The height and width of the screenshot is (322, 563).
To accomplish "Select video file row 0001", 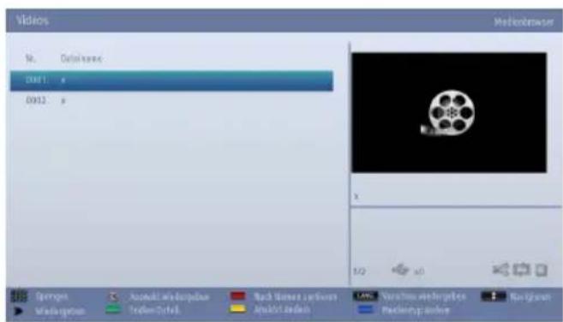I will (171, 80).
